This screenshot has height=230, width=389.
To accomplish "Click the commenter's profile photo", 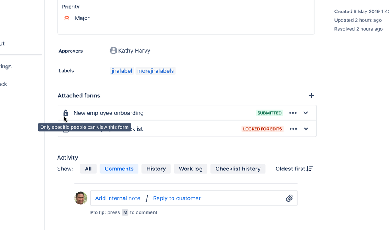I will coord(81,198).
